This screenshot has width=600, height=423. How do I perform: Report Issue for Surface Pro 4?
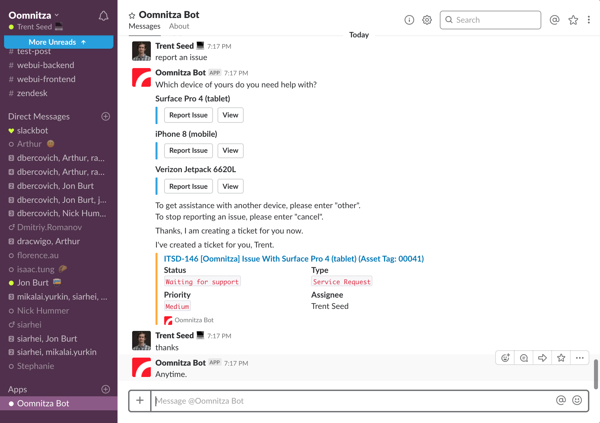pos(189,115)
